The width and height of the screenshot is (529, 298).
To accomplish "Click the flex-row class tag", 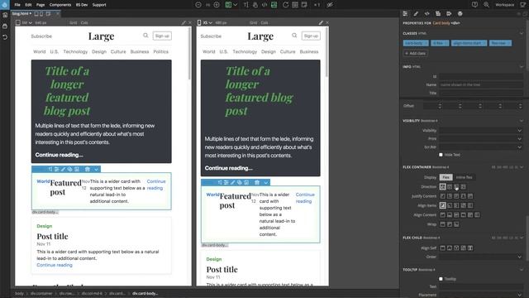I will 500,43.
